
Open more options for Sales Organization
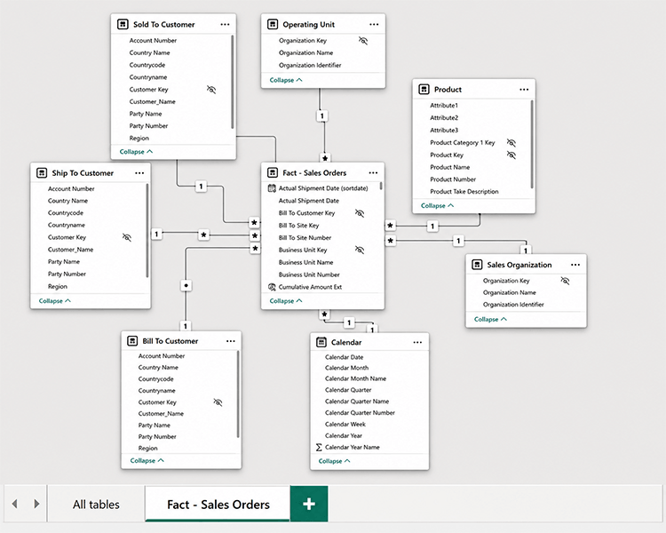coord(575,265)
